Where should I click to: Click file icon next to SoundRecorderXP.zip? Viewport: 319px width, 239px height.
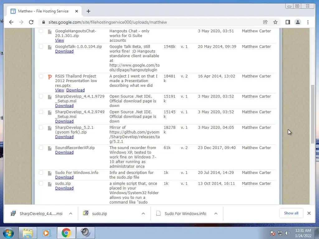(x=50, y=148)
